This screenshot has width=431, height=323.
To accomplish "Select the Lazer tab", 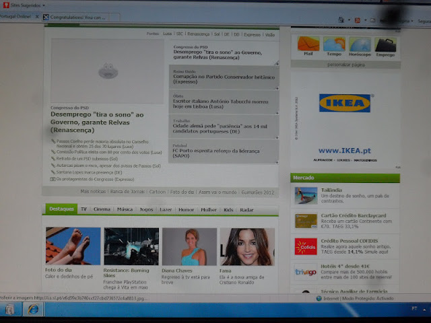I will pyautogui.click(x=166, y=209).
